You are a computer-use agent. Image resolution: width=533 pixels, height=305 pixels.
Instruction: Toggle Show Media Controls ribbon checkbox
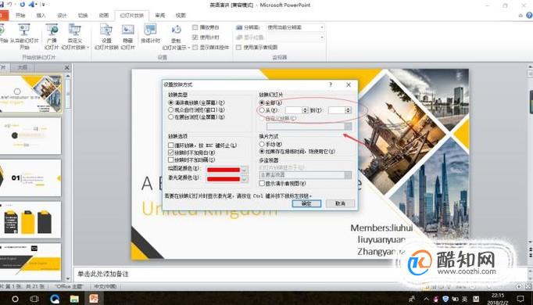coord(195,47)
